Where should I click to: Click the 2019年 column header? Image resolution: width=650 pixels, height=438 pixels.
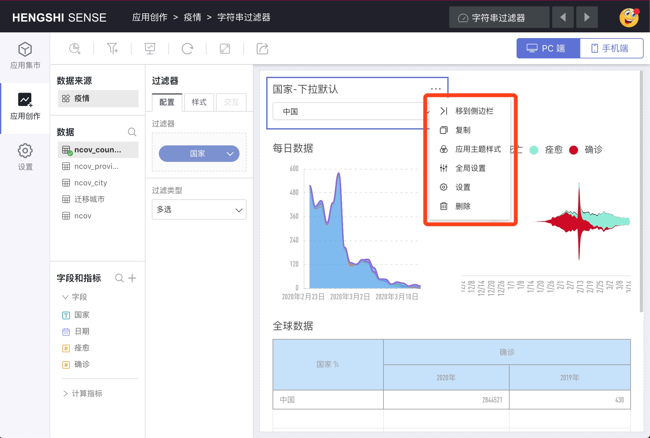tap(570, 377)
